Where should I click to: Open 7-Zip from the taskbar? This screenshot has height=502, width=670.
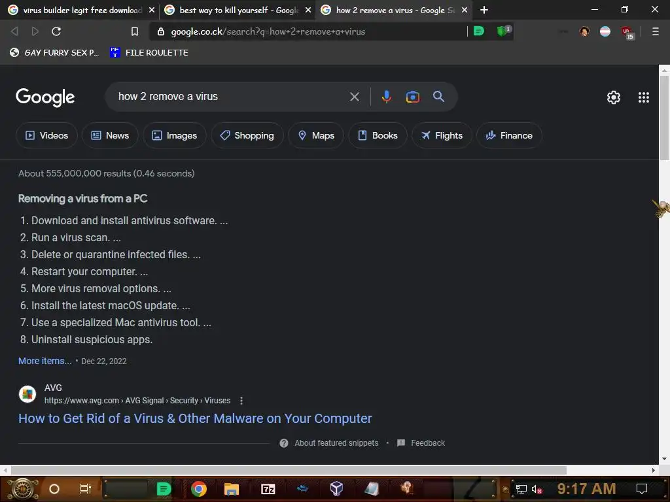pos(268,489)
